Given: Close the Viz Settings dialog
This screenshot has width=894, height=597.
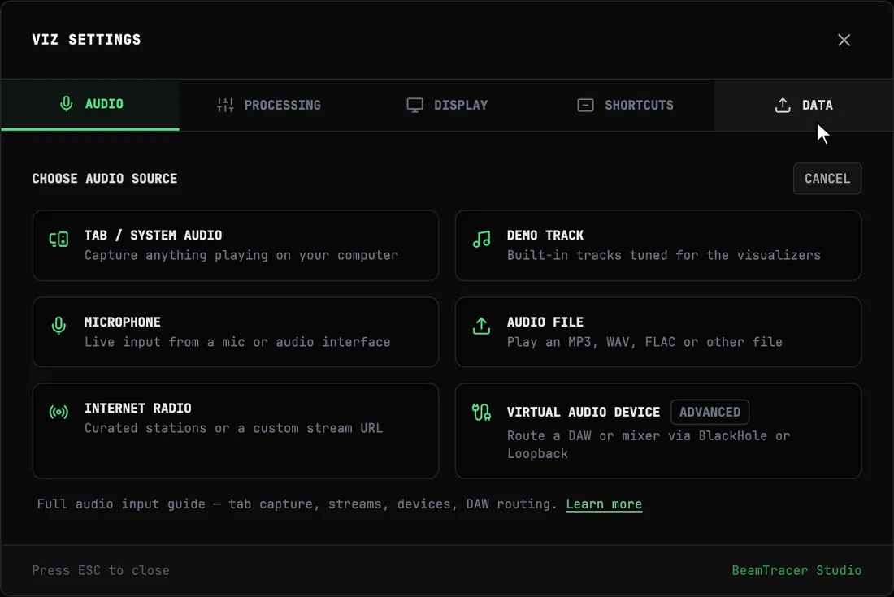Looking at the screenshot, I should [844, 40].
